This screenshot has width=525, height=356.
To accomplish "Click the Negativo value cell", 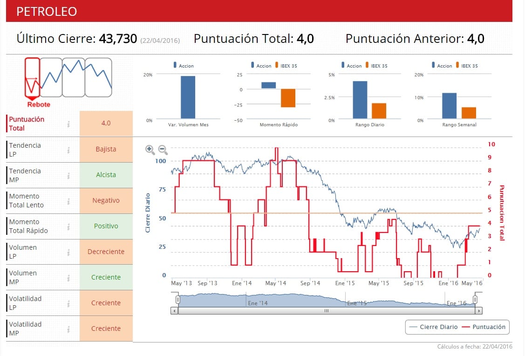I will click(x=106, y=201).
